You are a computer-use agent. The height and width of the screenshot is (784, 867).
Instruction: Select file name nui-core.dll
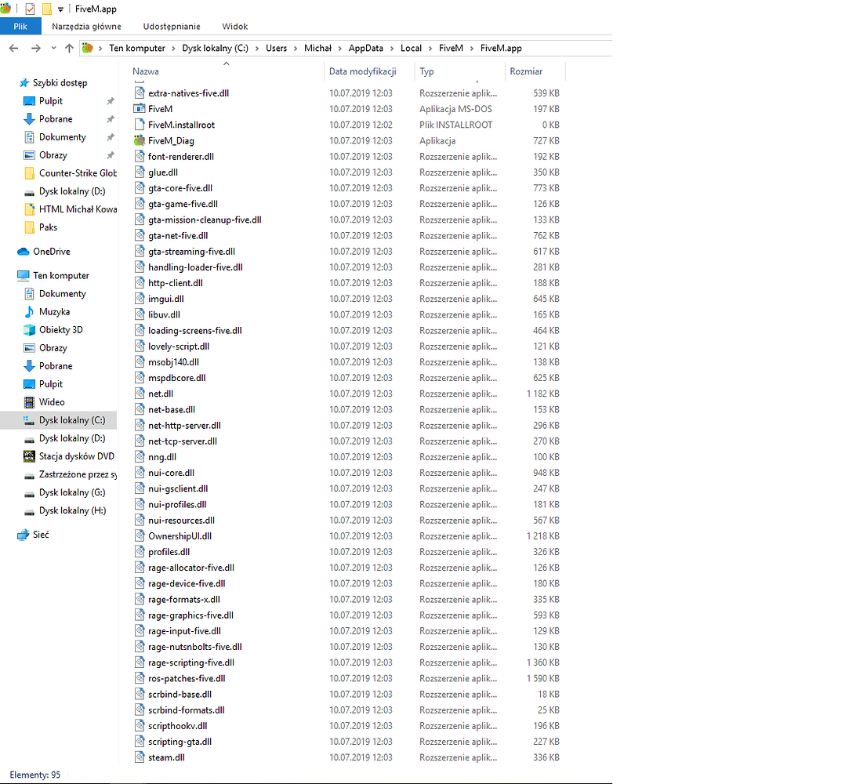click(172, 473)
